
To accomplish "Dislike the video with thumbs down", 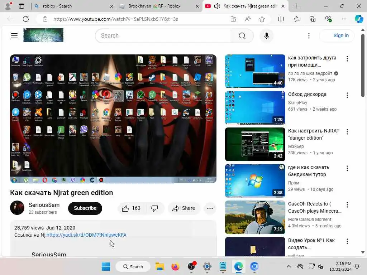I will point(154,208).
